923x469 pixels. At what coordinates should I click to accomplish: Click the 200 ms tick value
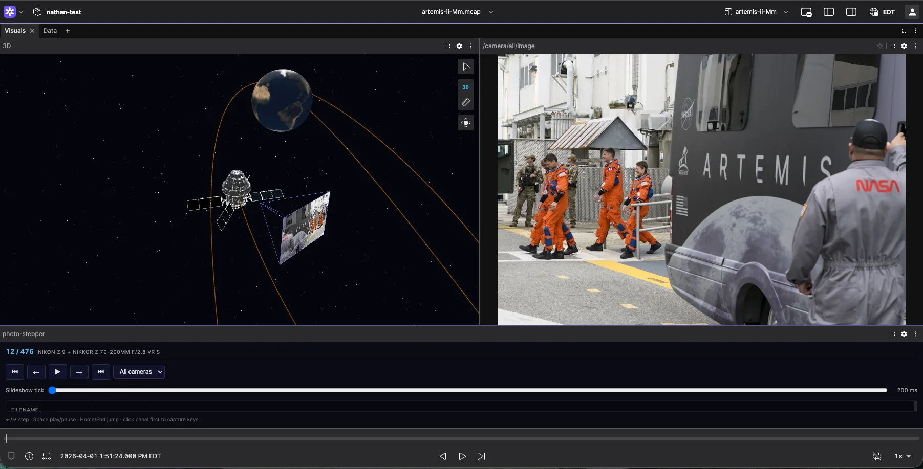click(907, 390)
